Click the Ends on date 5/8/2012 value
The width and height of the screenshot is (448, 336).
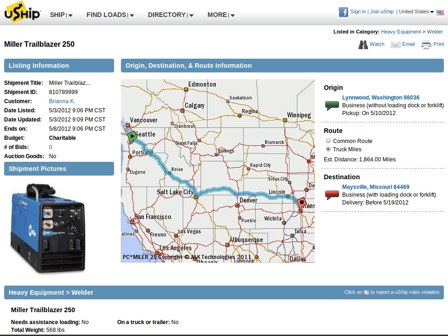[x=77, y=129]
